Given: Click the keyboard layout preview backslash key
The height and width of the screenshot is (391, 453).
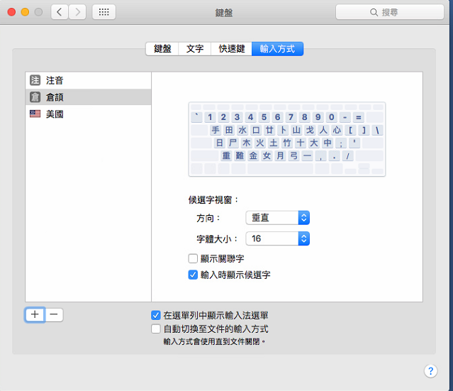Looking at the screenshot, I should click(x=377, y=130).
